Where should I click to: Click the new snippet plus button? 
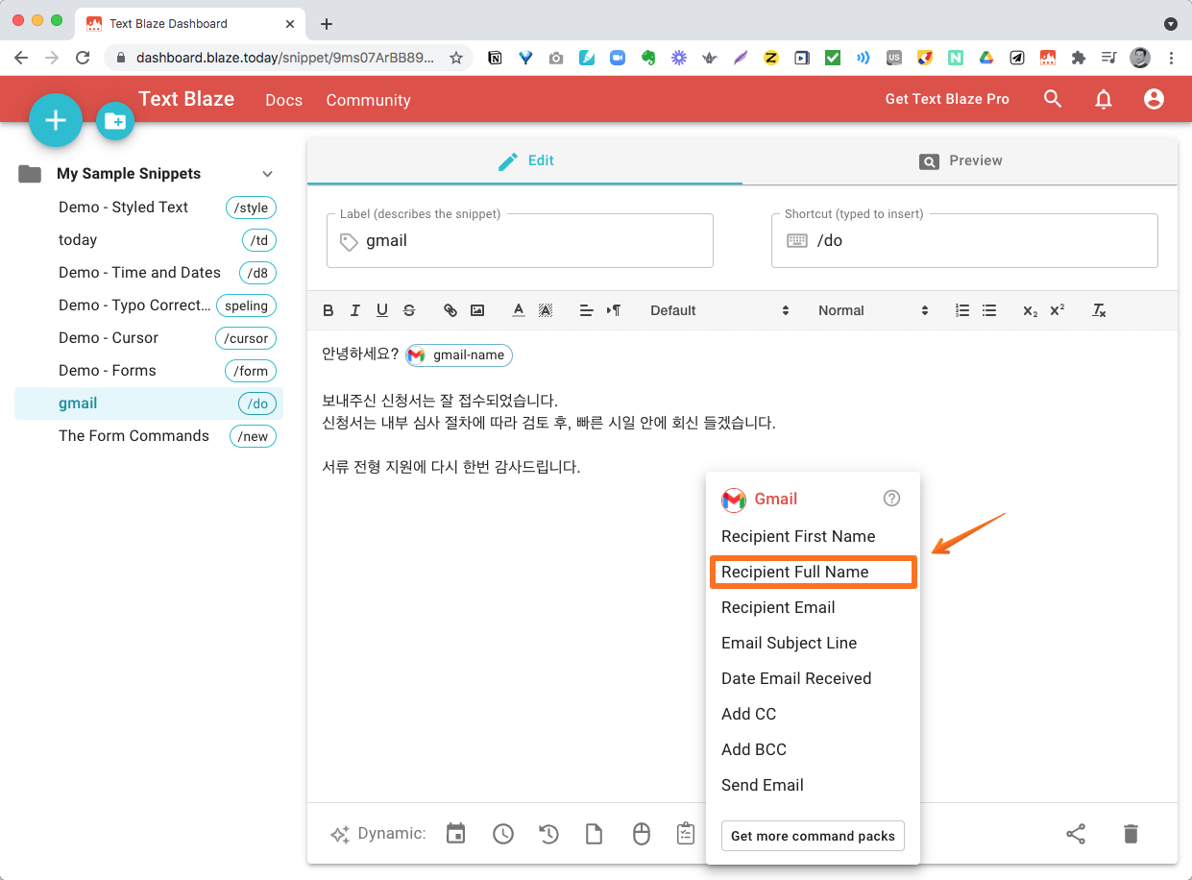(56, 120)
